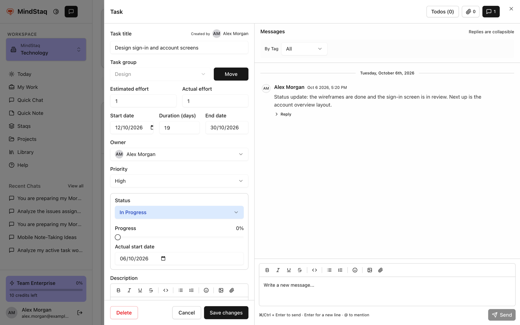Image resolution: width=520 pixels, height=325 pixels.
Task: Click the Write a new message box
Action: click(x=387, y=291)
